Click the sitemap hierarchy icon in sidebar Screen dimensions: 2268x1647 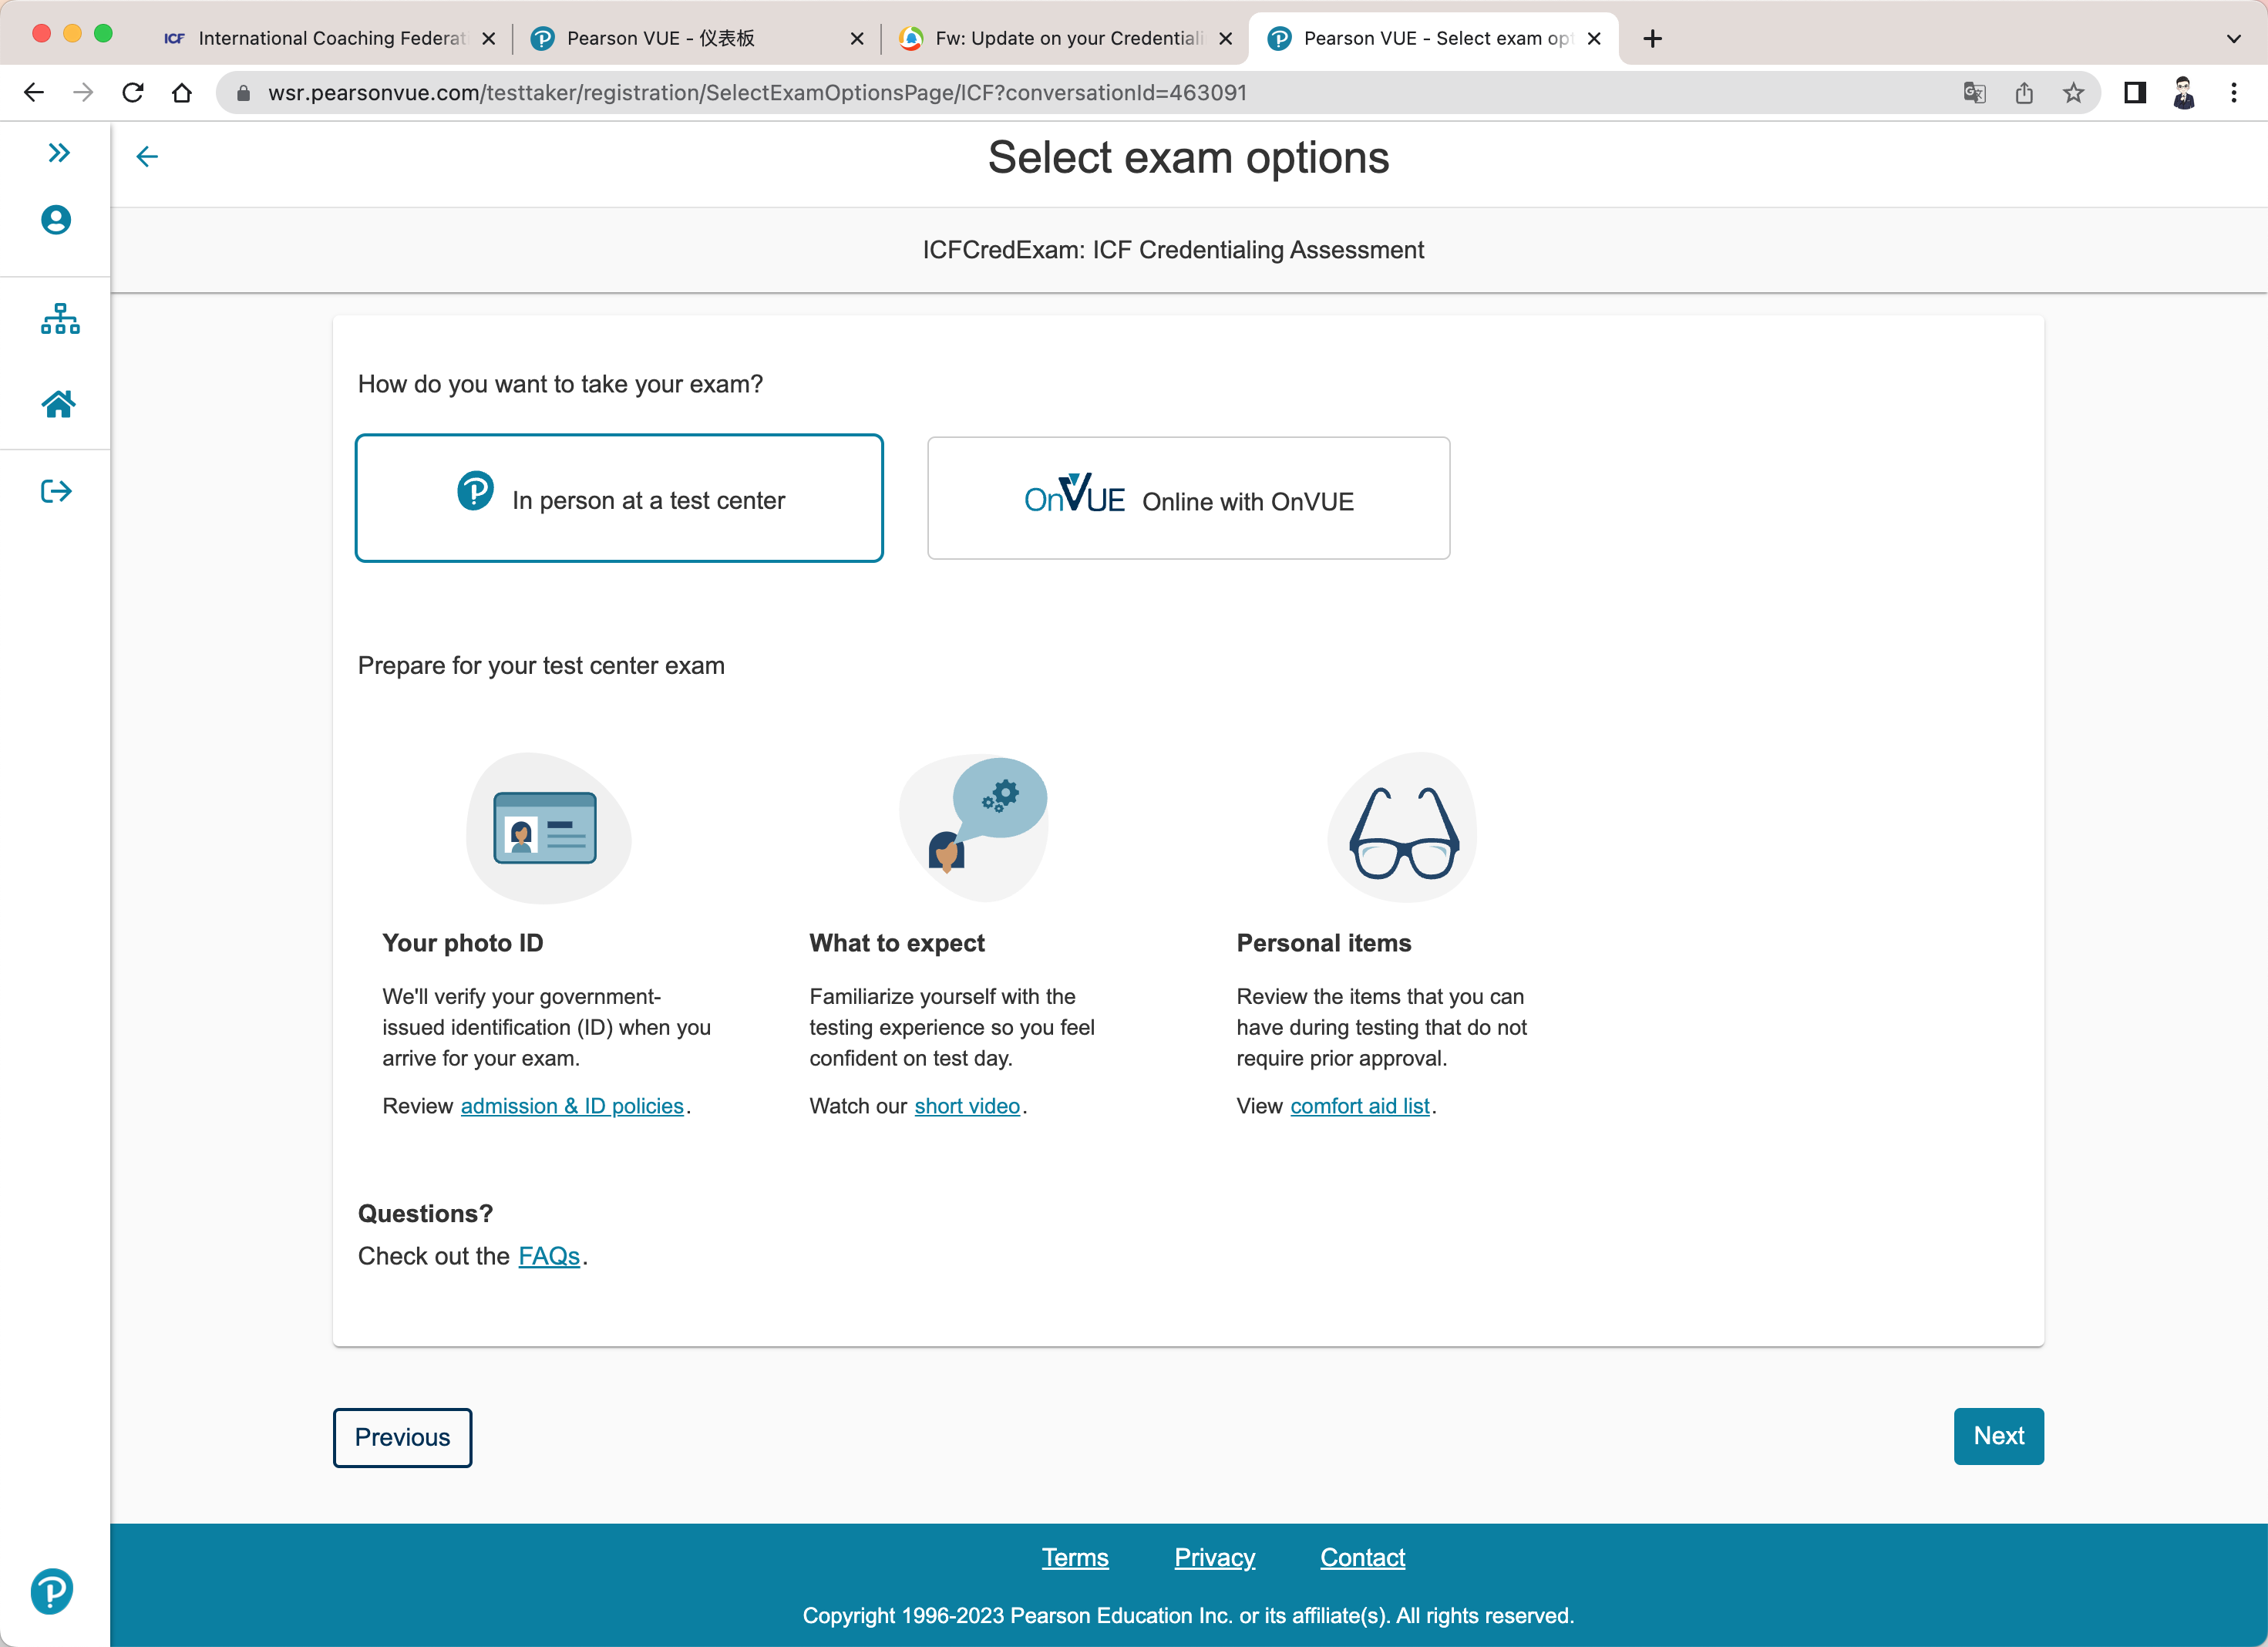point(59,319)
